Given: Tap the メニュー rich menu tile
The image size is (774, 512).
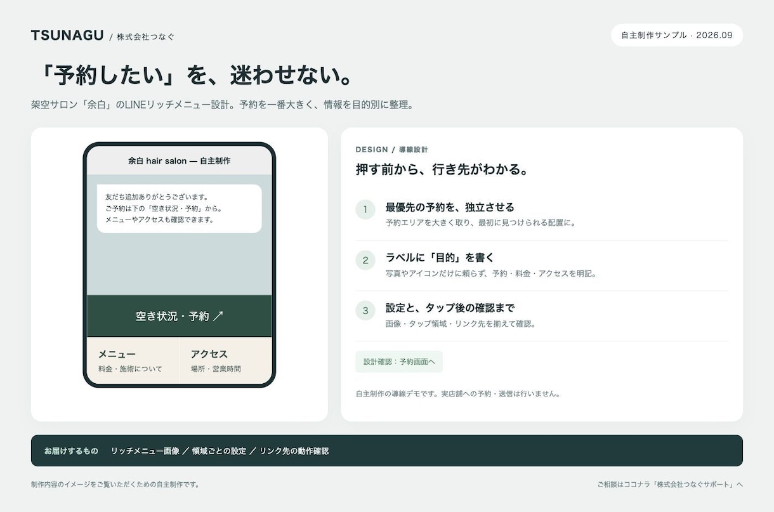Looking at the screenshot, I should tap(133, 360).
